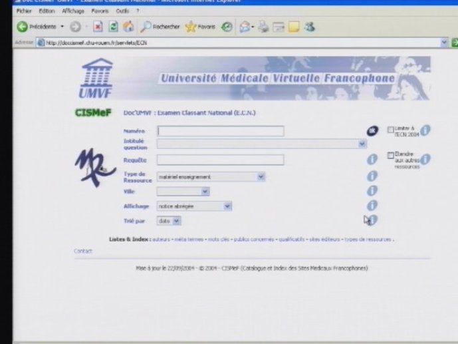Click info icon beside Limiter à l'ECN
458x344 pixels.
click(x=425, y=130)
